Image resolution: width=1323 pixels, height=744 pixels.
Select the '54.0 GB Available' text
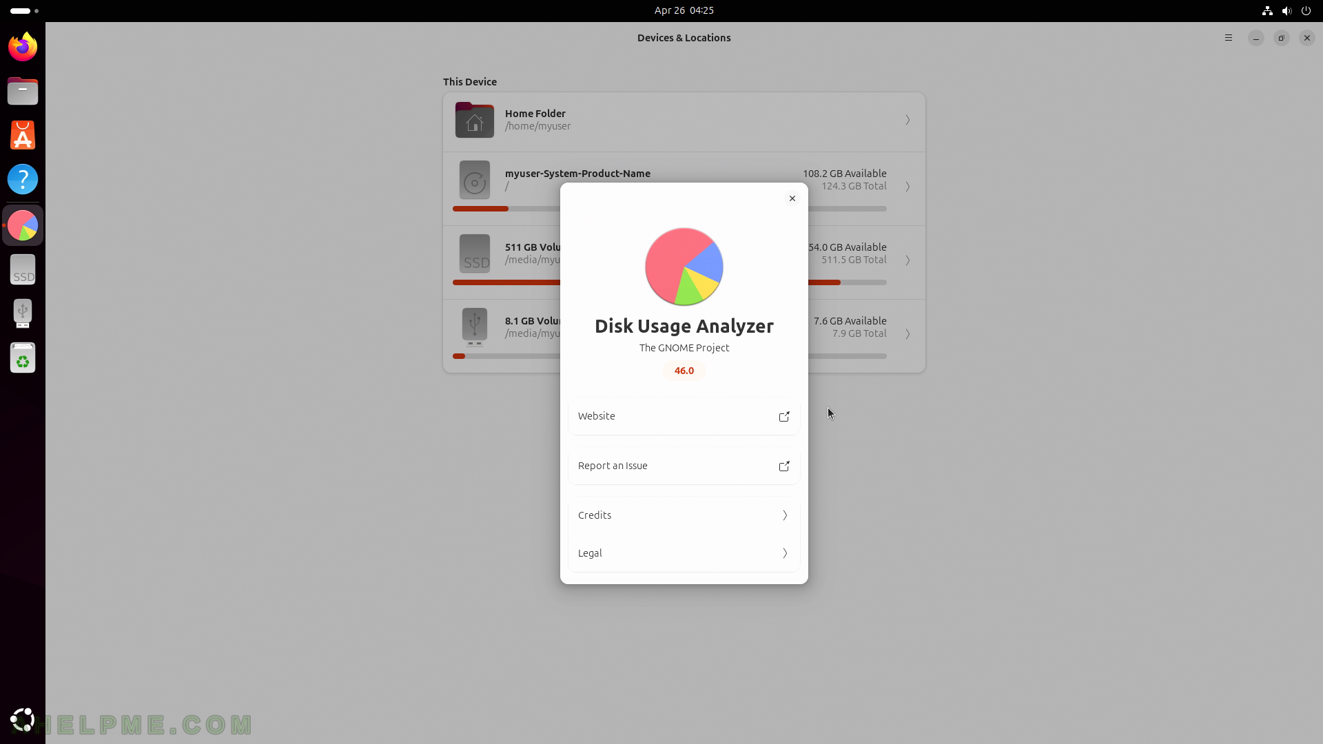pos(848,247)
